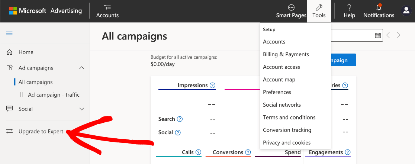This screenshot has height=164, width=415.
Task: Expand the Social section chevron
Action: (x=82, y=109)
